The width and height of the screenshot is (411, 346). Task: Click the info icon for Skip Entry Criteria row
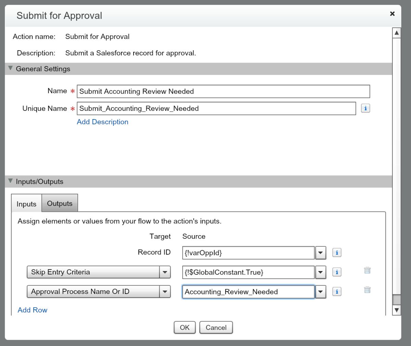coord(337,272)
